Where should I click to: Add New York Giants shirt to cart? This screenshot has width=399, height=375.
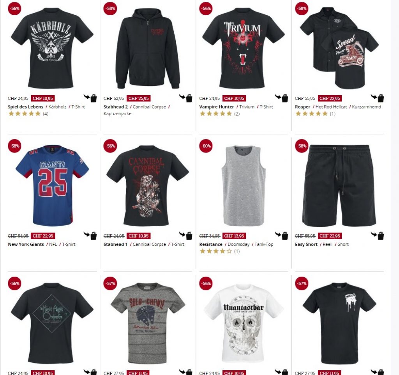coord(90,235)
